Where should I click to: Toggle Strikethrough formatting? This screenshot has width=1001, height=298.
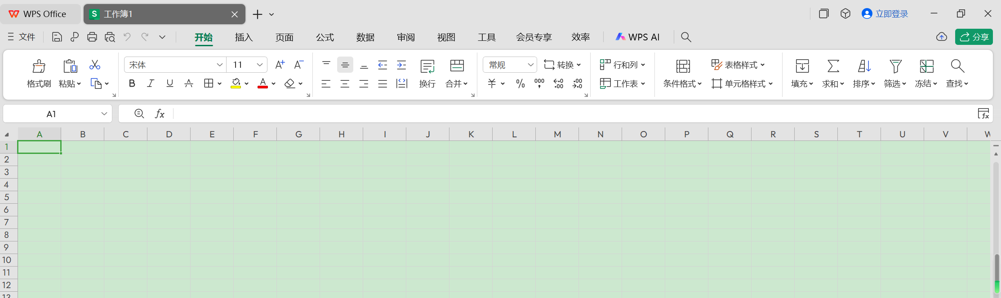coord(189,83)
